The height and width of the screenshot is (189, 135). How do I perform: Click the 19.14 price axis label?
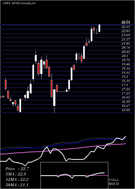coord(126,69)
